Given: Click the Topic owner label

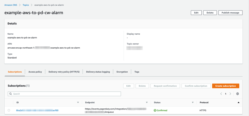Looking at the screenshot, I should click(x=133, y=44).
